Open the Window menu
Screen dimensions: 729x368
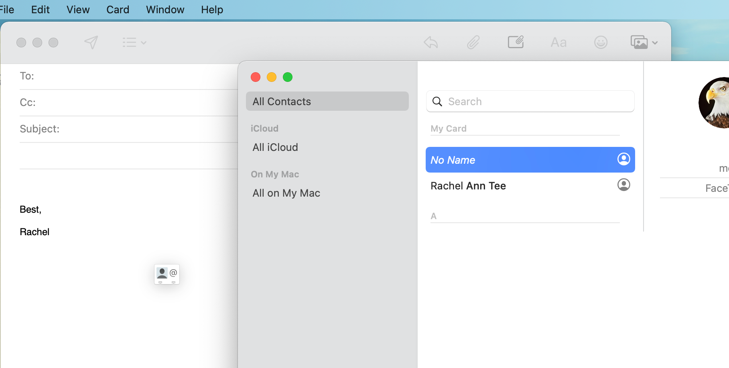165,9
